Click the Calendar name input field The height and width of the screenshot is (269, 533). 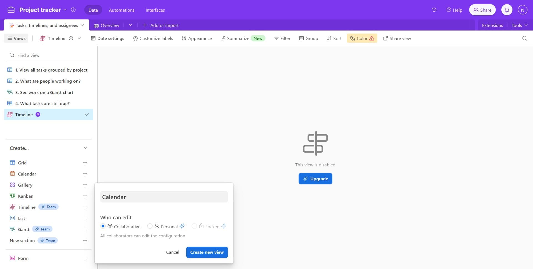click(x=164, y=197)
